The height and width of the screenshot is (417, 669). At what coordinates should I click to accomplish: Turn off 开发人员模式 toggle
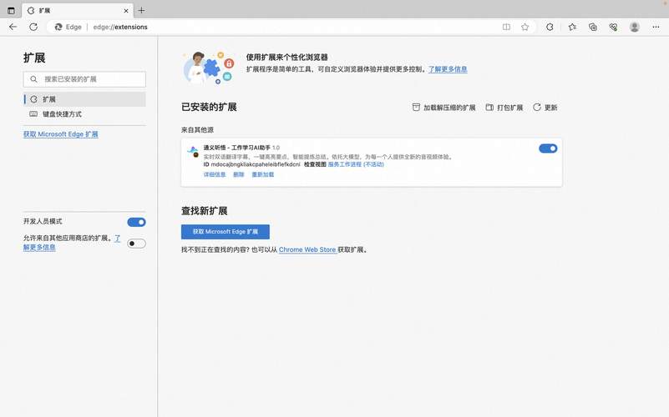click(136, 222)
